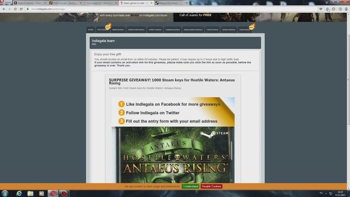Open the Opera menu button at top-left
Image resolution: width=350 pixels, height=197 pixels.
click(5, 2)
